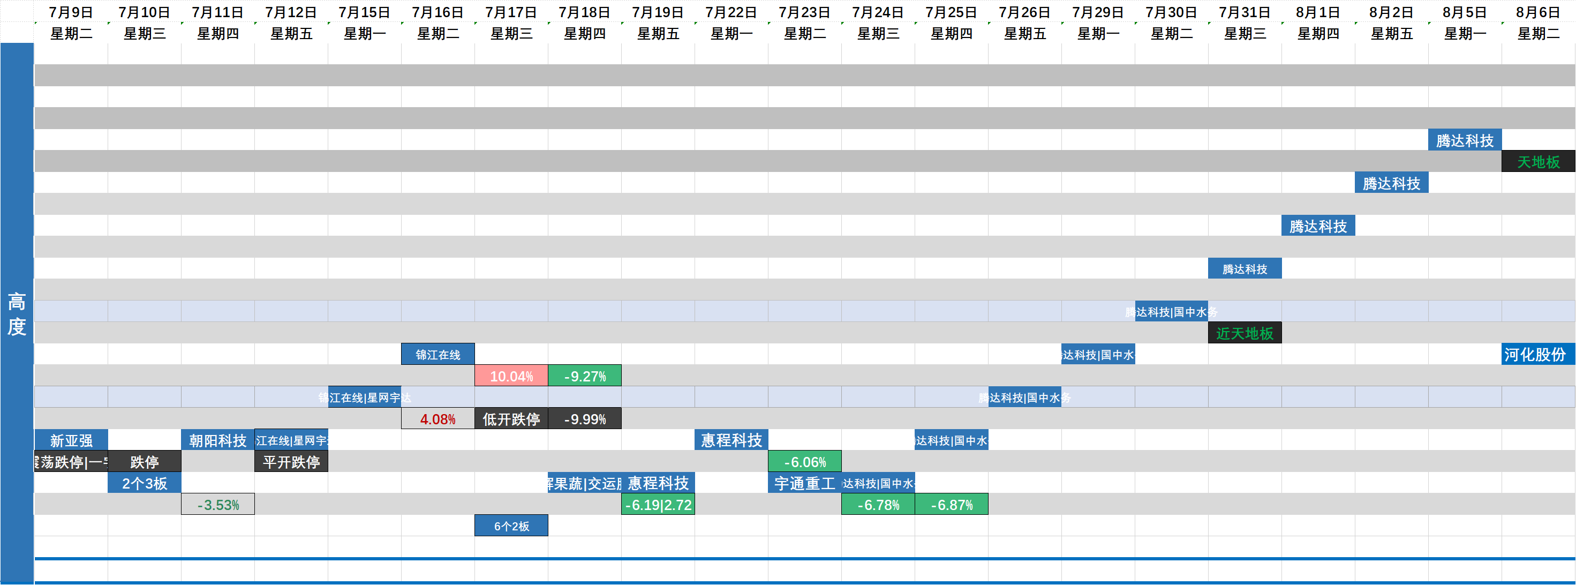
Task: Click the 7月15日 date header
Action: pos(365,12)
